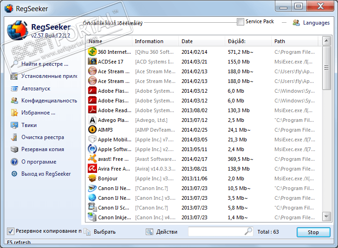
Task: Open Автозапуск section
Action: (x=36, y=89)
